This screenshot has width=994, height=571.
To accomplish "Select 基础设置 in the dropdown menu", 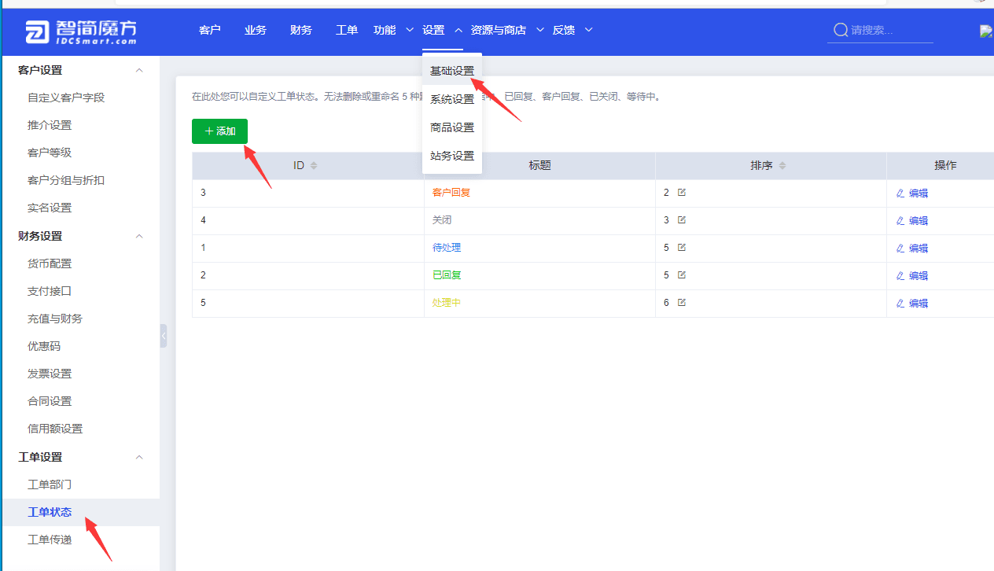I will 452,71.
